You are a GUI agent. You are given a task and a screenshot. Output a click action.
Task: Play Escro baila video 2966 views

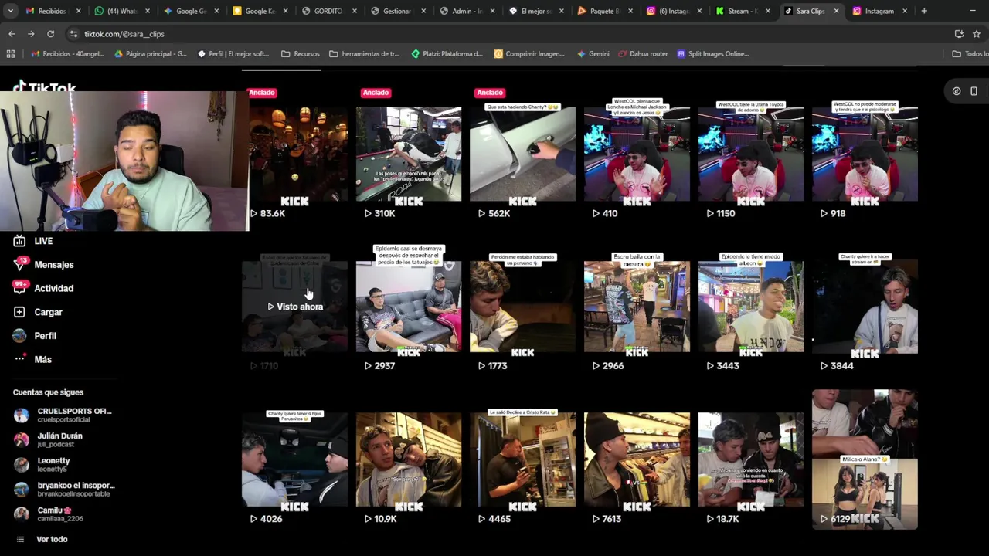pyautogui.click(x=637, y=307)
